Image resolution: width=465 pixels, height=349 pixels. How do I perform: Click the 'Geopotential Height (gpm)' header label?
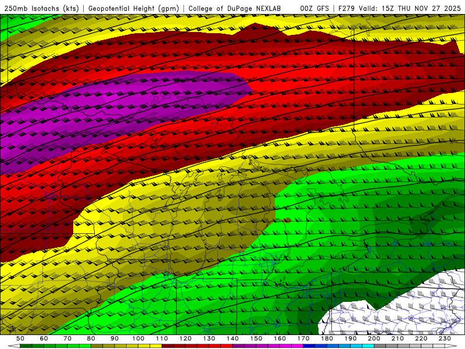point(134,9)
